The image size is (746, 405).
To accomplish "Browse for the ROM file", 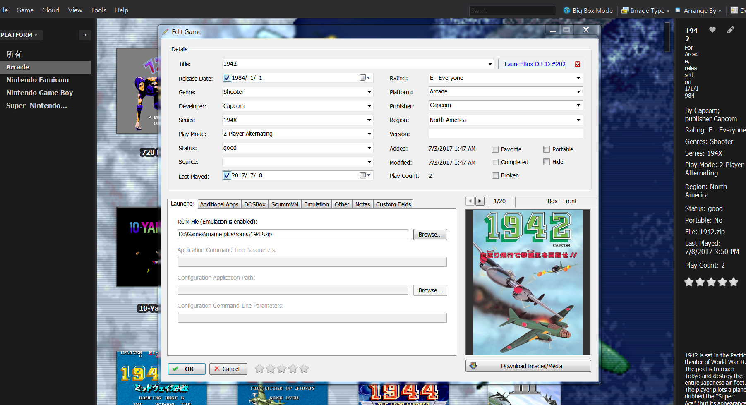I will coord(430,235).
